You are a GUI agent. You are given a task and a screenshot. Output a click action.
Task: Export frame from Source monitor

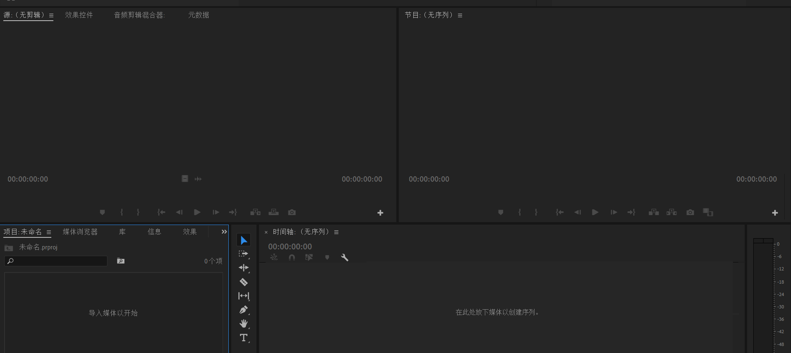click(292, 212)
